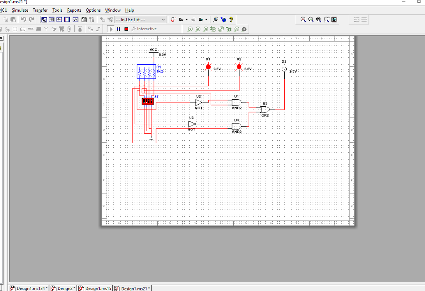
Task: Select the zoom-to-area magnifier icon
Action: point(326,19)
